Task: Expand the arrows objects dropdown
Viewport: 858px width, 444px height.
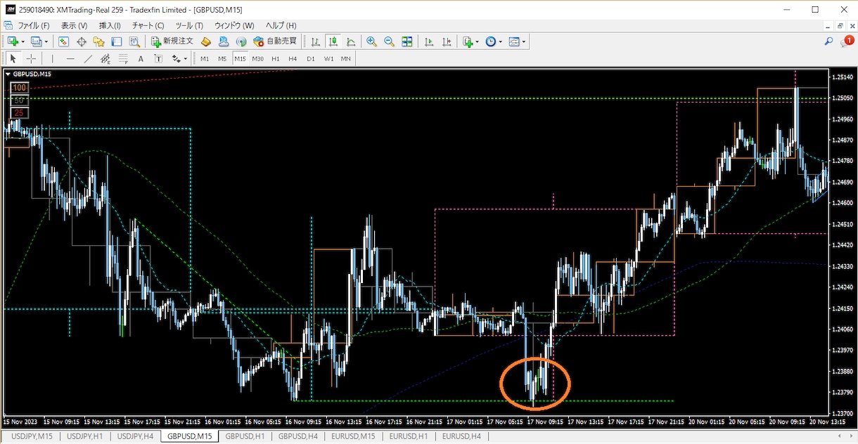Action: point(186,59)
